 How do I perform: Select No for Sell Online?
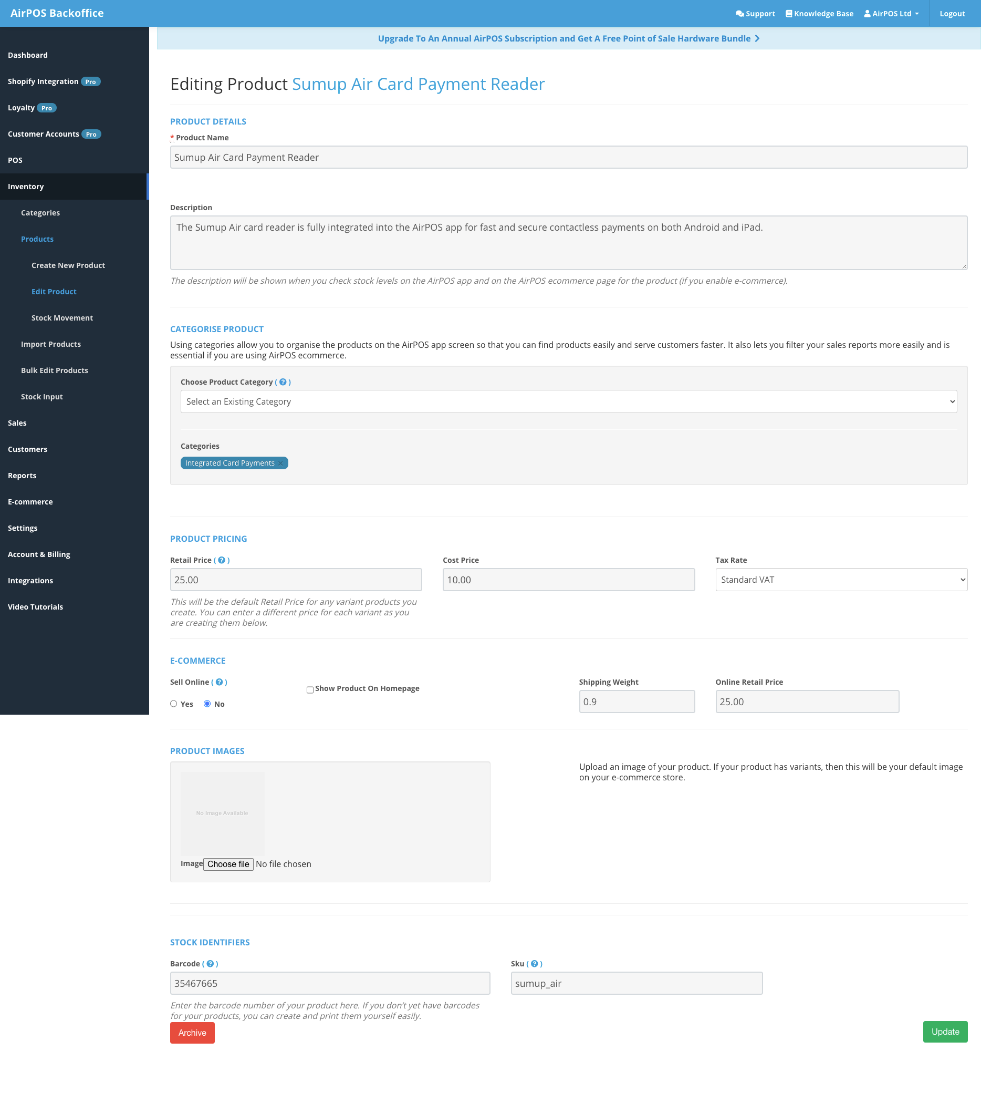click(207, 704)
